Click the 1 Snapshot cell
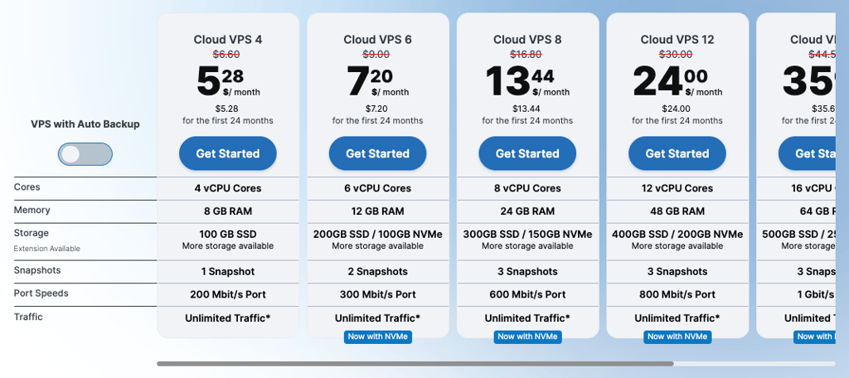 228,272
